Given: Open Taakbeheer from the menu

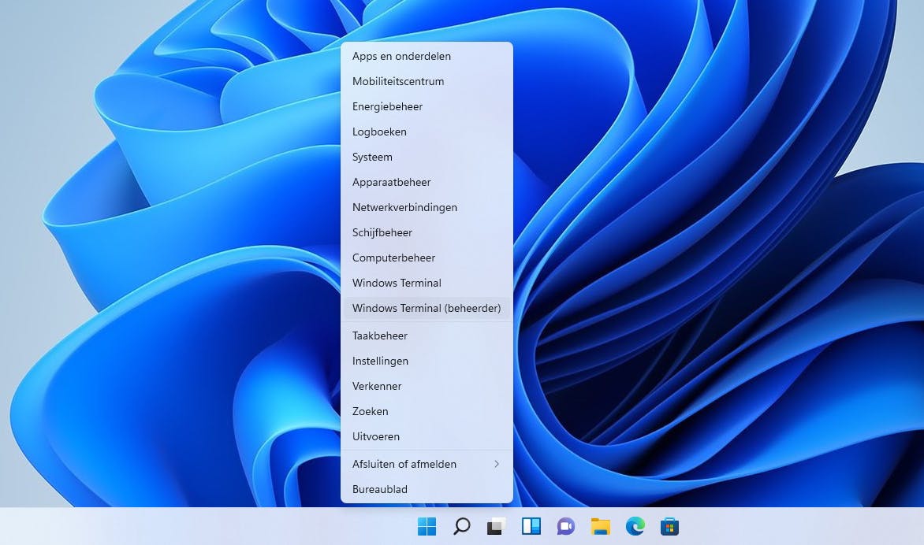Looking at the screenshot, I should pos(380,336).
